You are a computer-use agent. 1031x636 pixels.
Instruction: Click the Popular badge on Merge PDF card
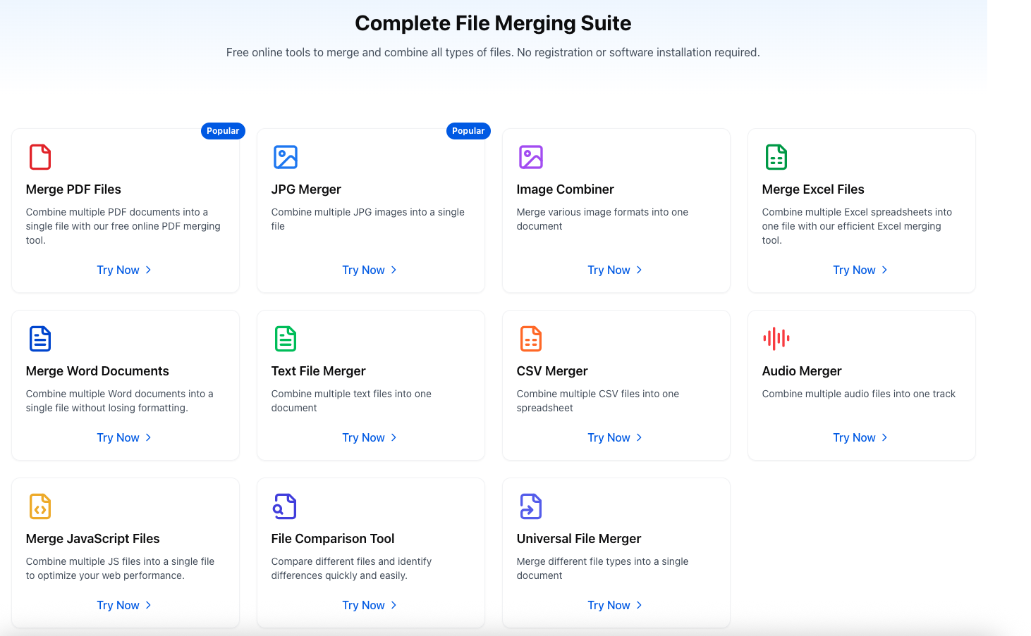223,131
